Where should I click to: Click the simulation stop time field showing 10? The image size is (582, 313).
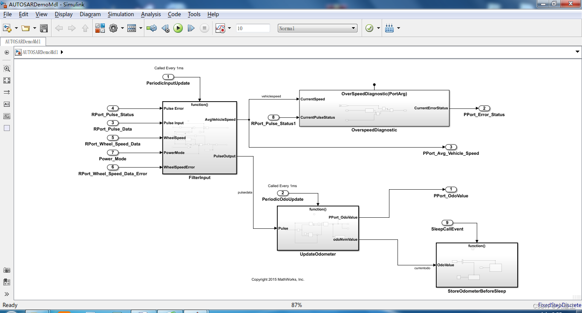click(x=254, y=28)
